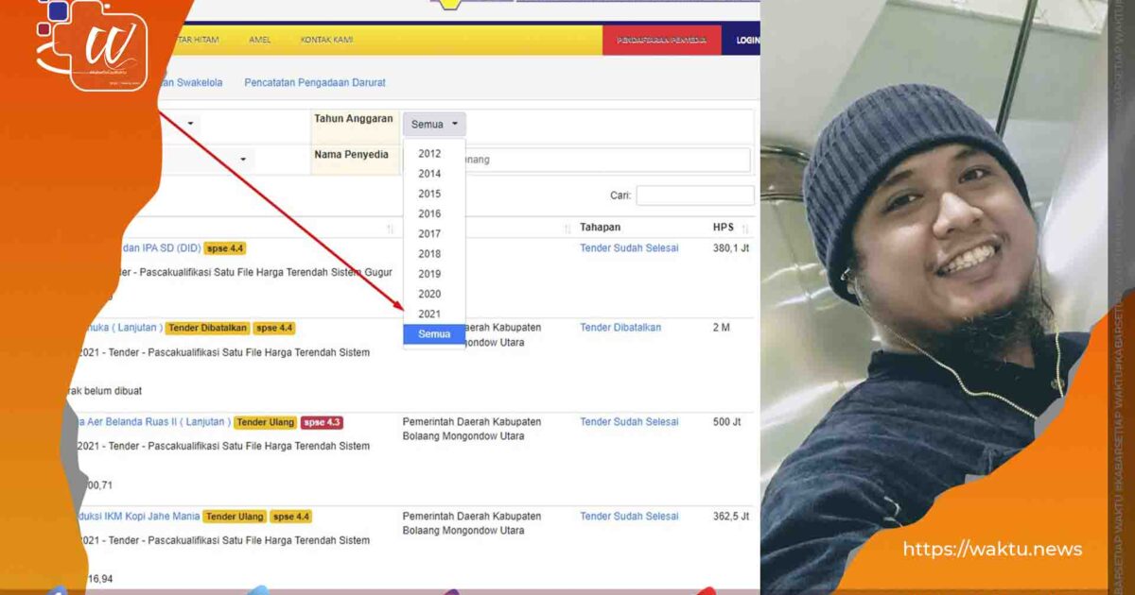The image size is (1135, 595).
Task: Click the red PENDAFTARAN PENYEDIA button
Action: click(661, 41)
